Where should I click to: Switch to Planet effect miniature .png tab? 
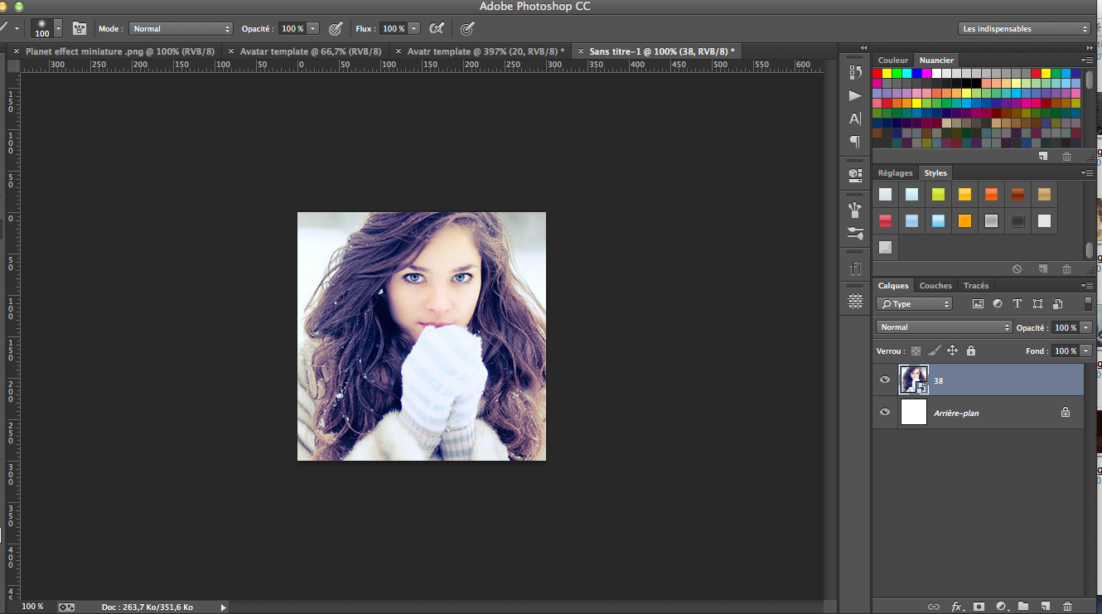pos(120,51)
